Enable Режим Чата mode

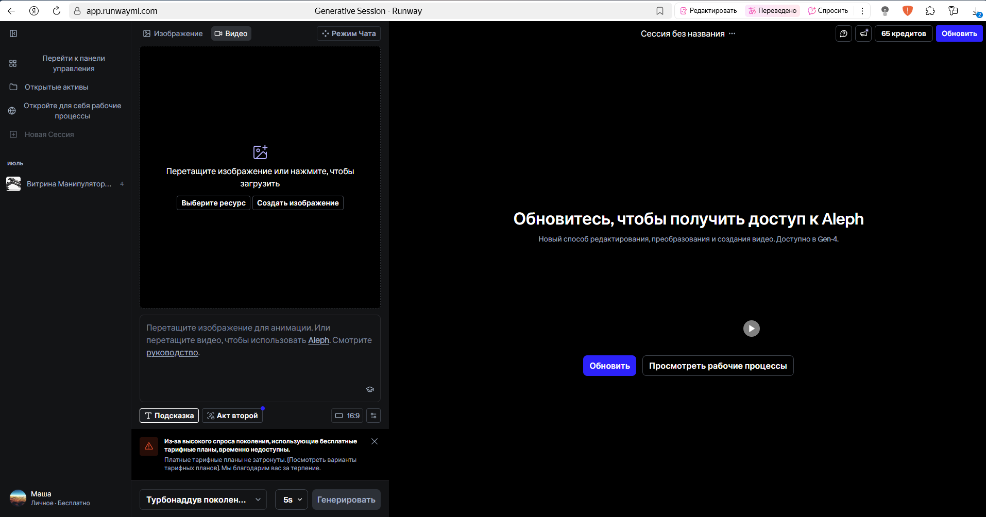(349, 33)
